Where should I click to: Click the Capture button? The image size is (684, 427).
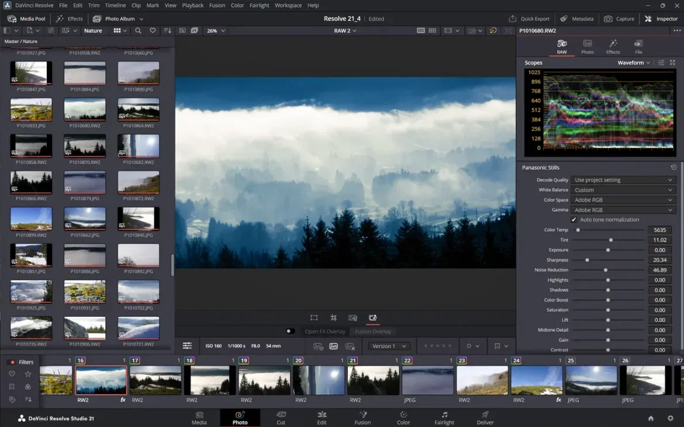point(619,19)
